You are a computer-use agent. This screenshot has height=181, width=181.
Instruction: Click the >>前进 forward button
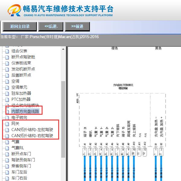point(77,27)
